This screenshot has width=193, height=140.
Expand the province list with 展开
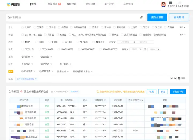point(183,27)
